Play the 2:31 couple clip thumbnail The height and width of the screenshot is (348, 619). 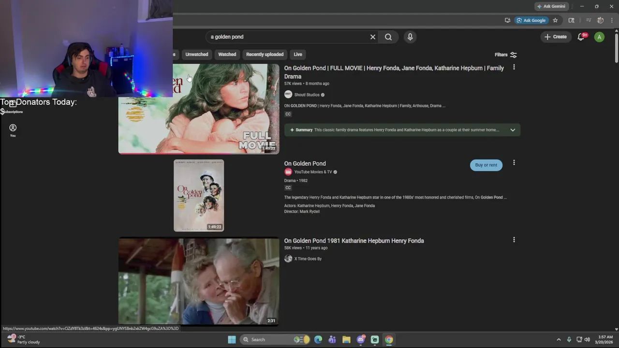[199, 281]
